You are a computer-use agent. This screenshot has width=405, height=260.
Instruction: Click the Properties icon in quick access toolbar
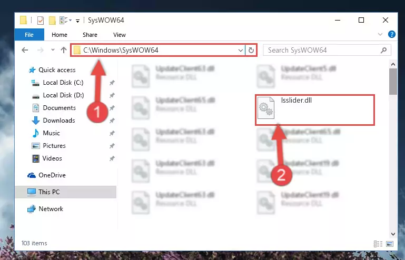(41, 20)
